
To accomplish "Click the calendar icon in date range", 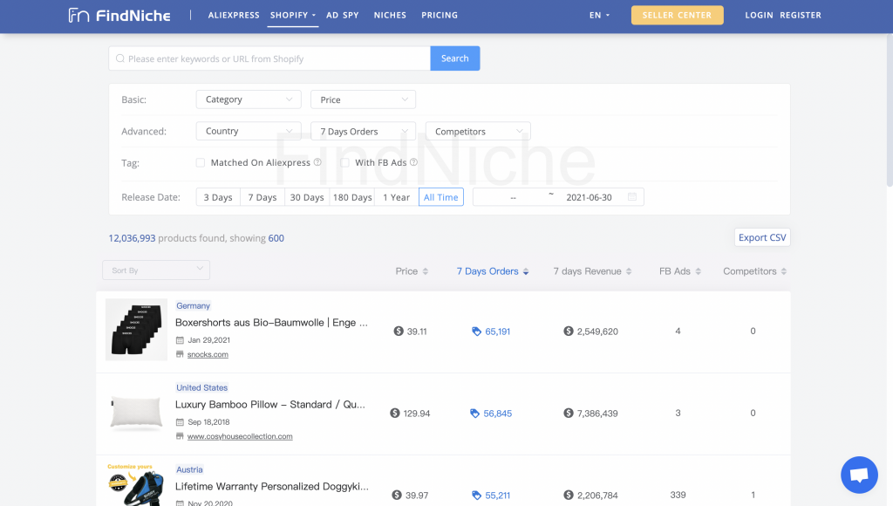I will (631, 196).
